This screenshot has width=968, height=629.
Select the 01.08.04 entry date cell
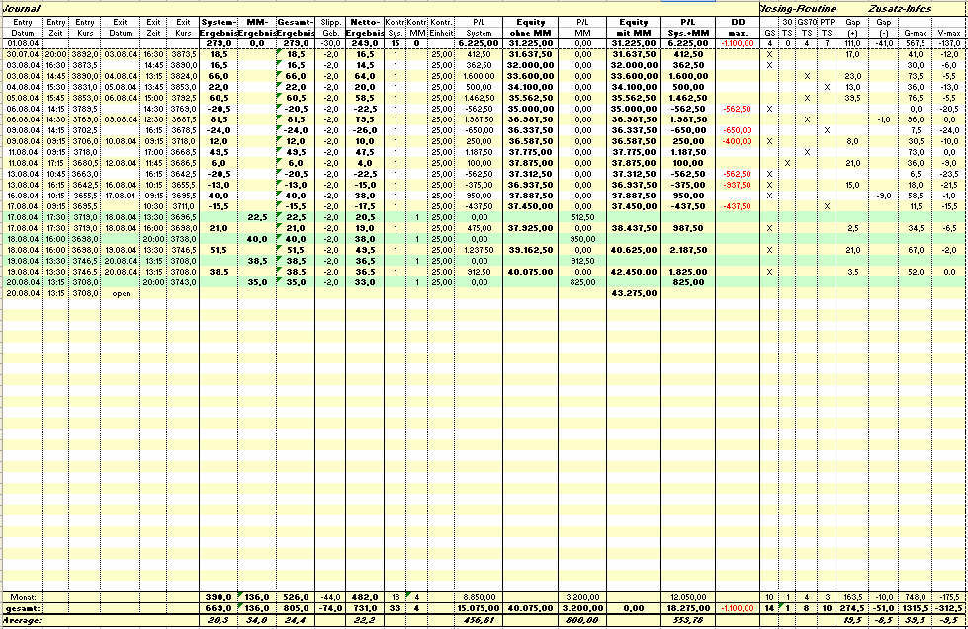point(22,43)
